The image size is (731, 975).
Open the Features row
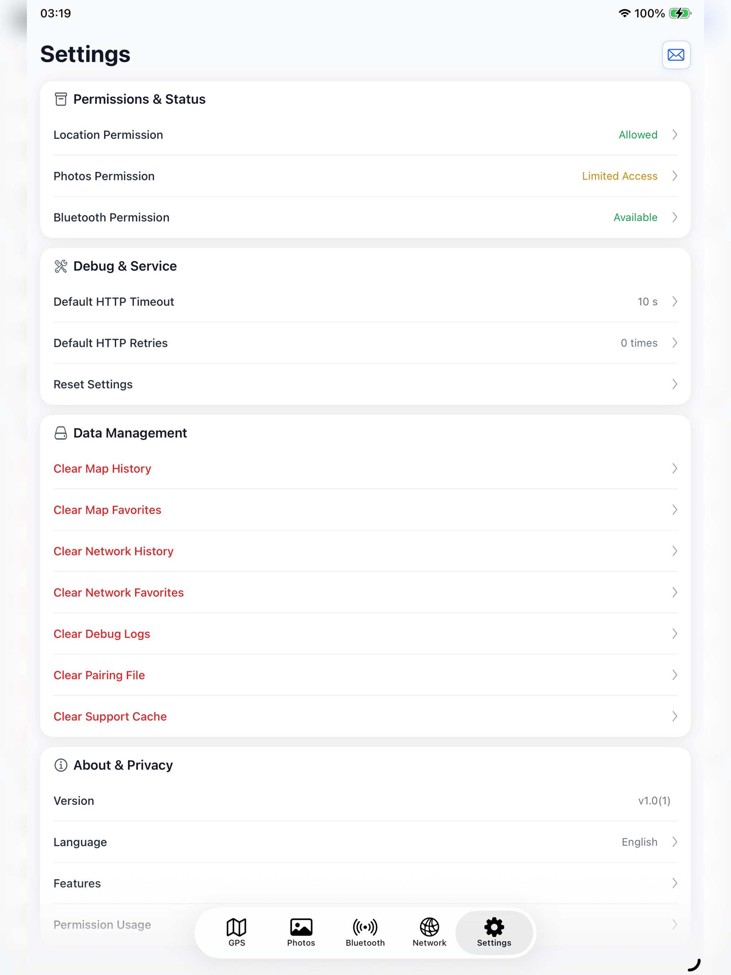(x=365, y=883)
